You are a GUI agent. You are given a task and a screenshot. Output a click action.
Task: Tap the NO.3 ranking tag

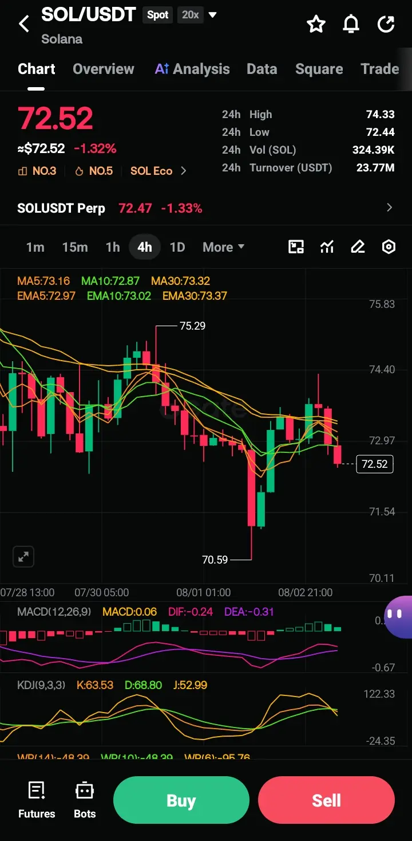(x=37, y=171)
